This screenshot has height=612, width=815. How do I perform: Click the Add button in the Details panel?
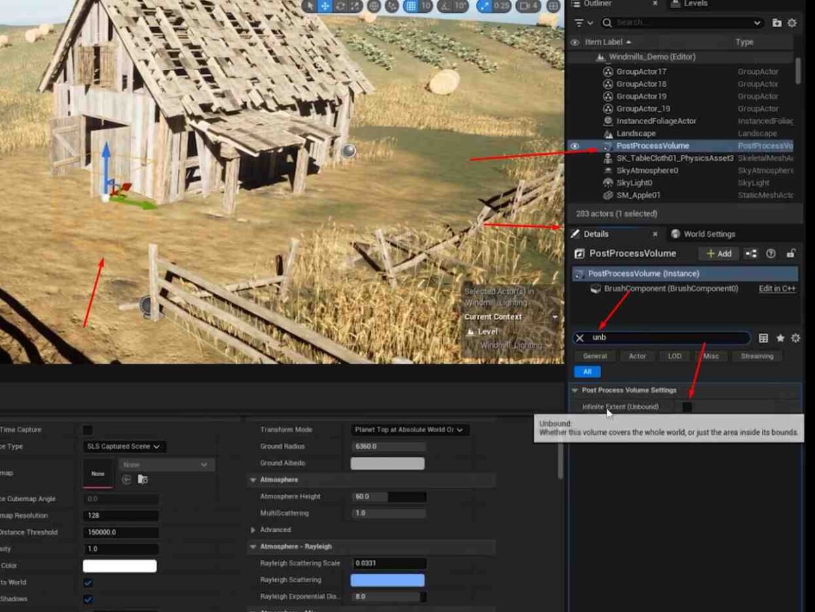click(718, 254)
